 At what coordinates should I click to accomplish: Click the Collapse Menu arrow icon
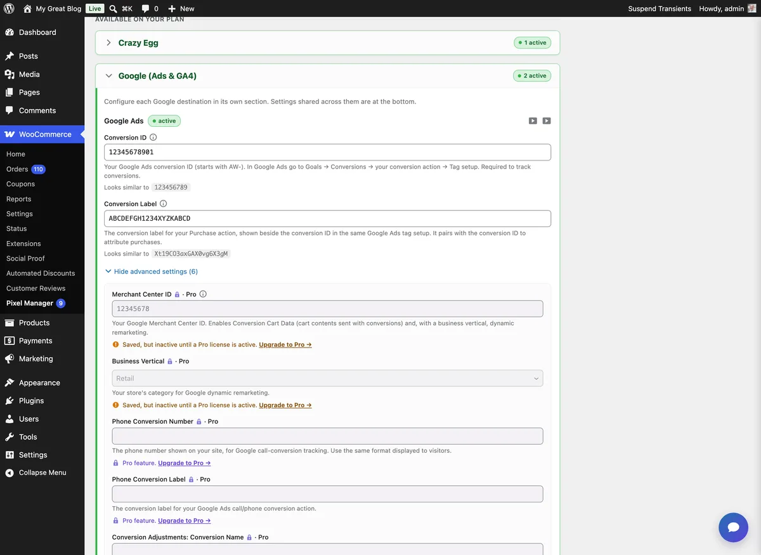(10, 473)
